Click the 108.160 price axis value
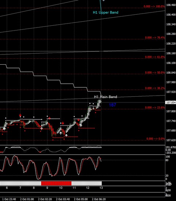 point(171,53)
